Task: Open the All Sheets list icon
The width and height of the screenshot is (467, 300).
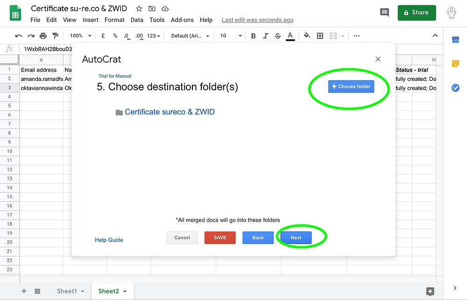Action: pyautogui.click(x=37, y=291)
